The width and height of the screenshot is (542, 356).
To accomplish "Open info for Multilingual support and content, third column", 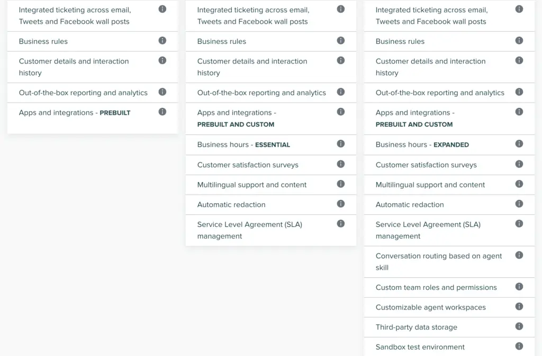I will [519, 184].
